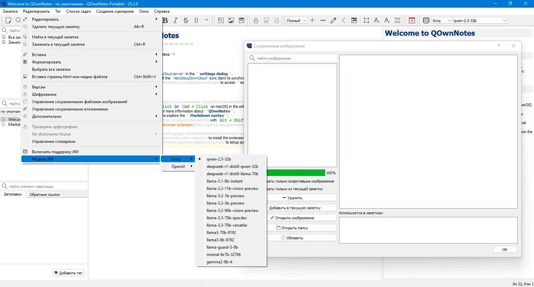
Task: Open Тег menu in menu bar
Action: tap(58, 11)
